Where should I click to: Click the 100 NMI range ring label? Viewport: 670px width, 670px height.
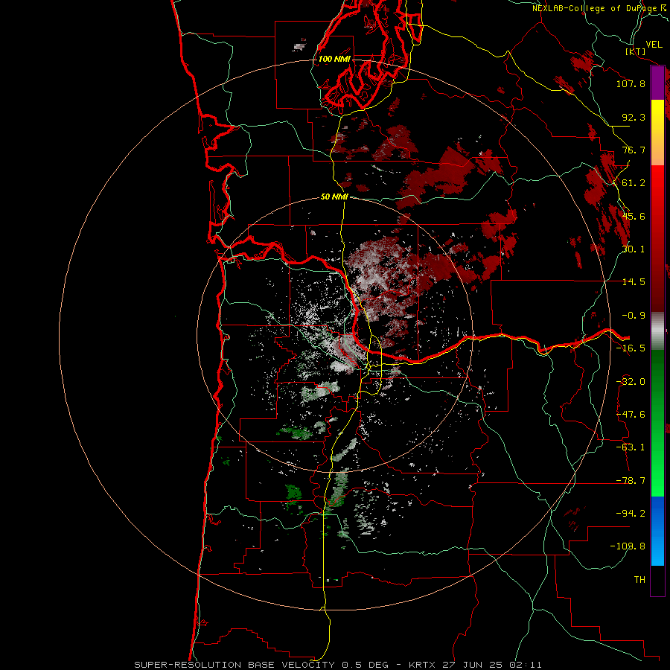pyautogui.click(x=334, y=59)
